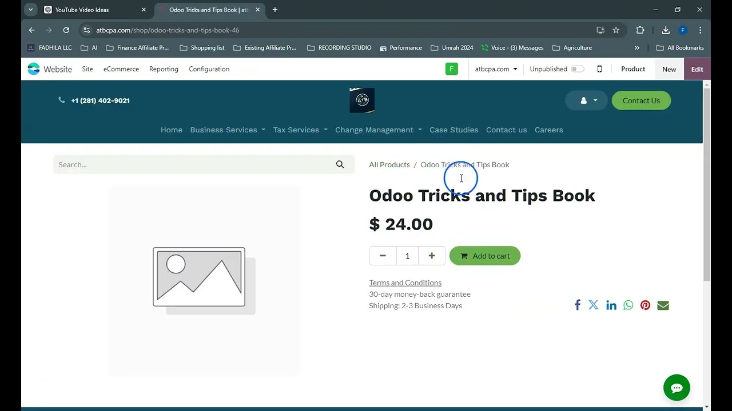Open browser downloads icon
The width and height of the screenshot is (732, 411).
click(666, 30)
